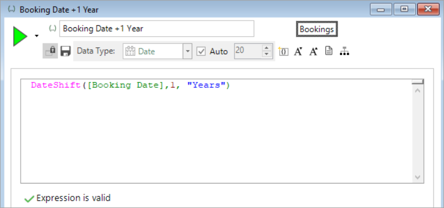Click the Bookings table button

point(317,29)
